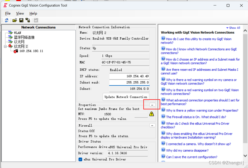Collapse the 以太网 2 tree node
This screenshot has width=248, height=168.
point(5,47)
